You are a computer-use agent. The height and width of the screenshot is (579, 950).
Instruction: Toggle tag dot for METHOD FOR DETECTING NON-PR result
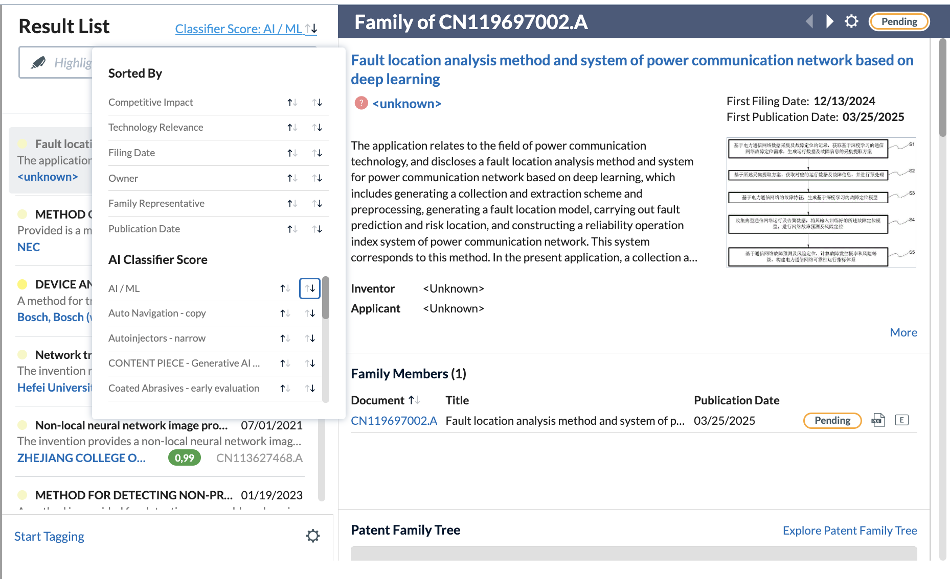pyautogui.click(x=22, y=495)
